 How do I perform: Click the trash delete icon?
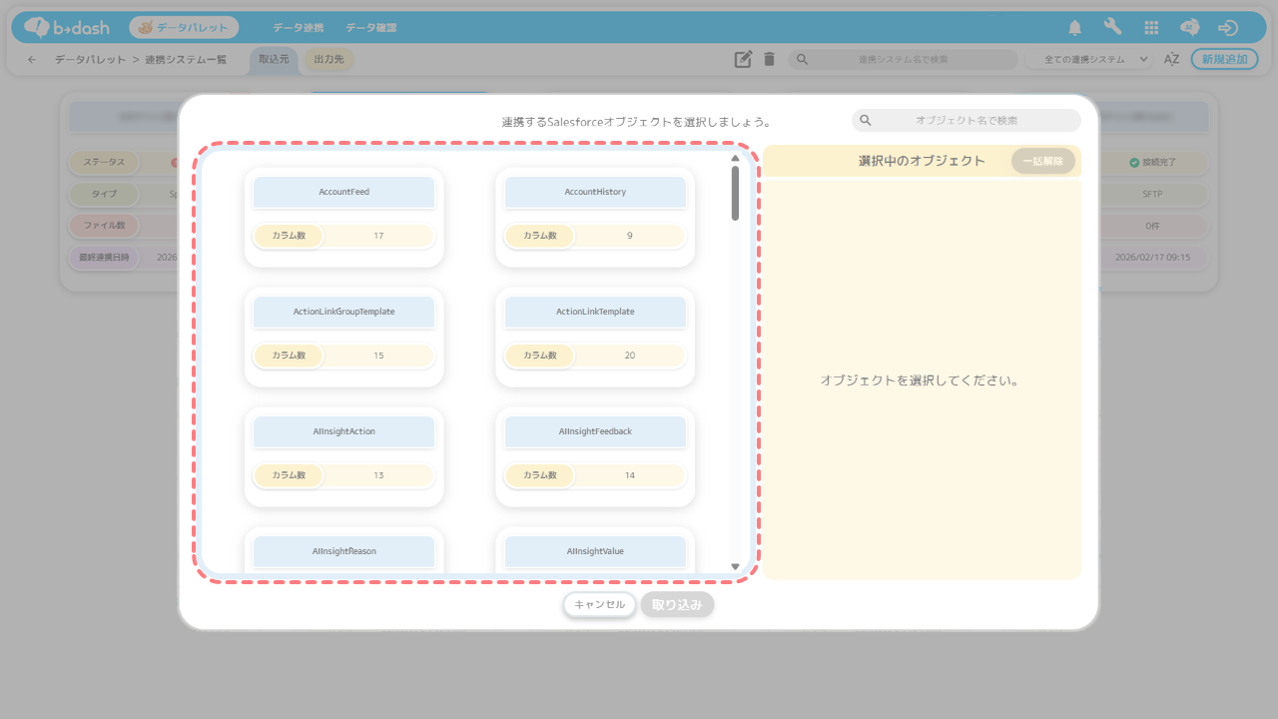(769, 59)
